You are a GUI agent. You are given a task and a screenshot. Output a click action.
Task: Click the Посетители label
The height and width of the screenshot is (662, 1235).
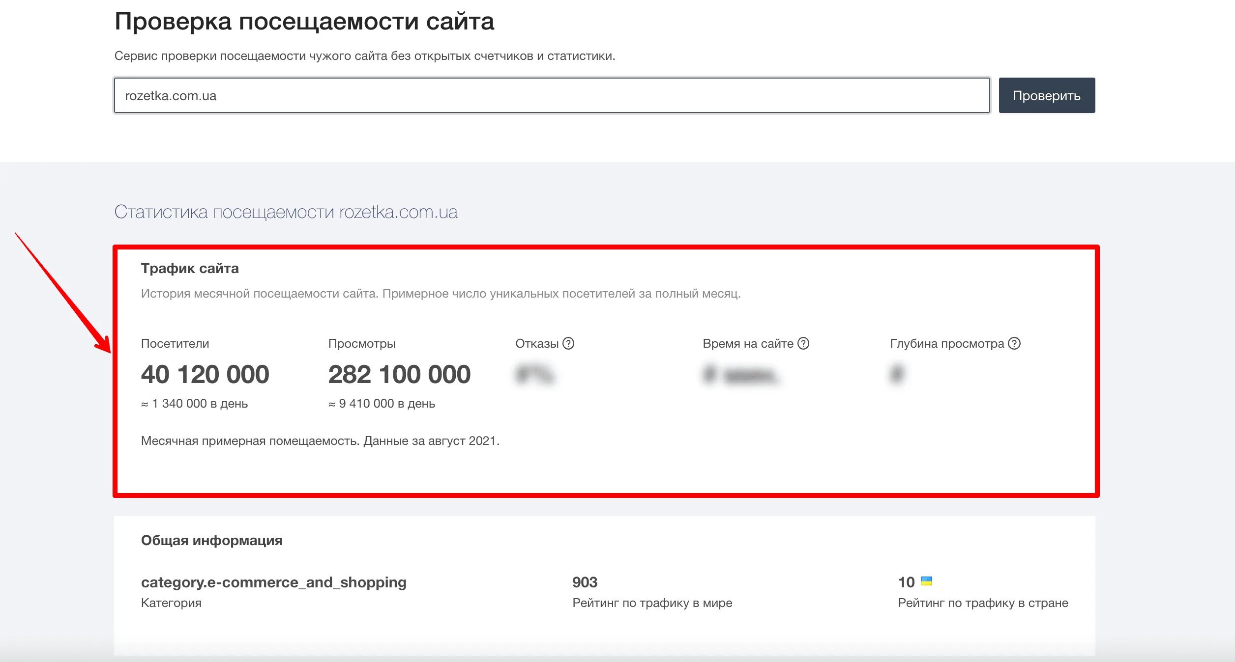(x=175, y=343)
